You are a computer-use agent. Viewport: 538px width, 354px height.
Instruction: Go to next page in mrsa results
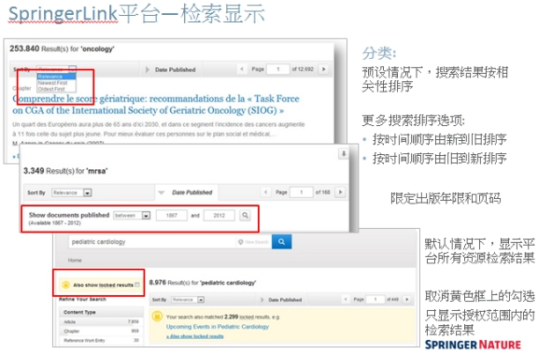coord(340,192)
